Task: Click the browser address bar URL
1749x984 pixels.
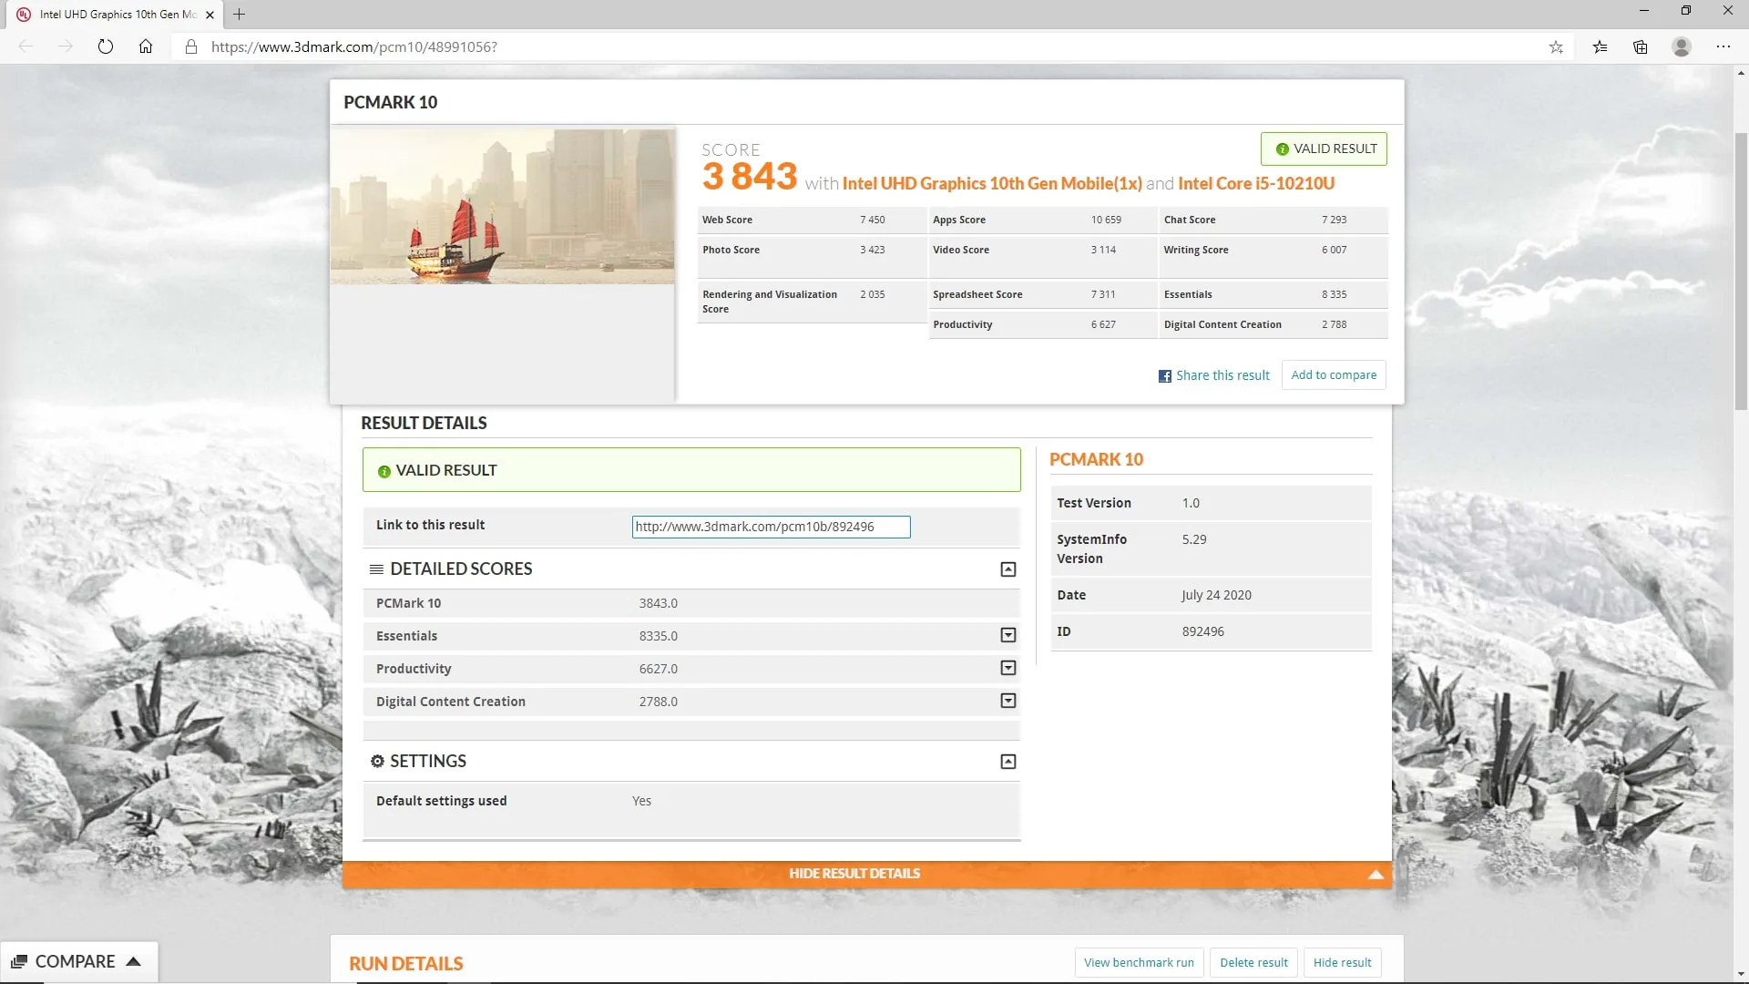Action: tap(354, 46)
